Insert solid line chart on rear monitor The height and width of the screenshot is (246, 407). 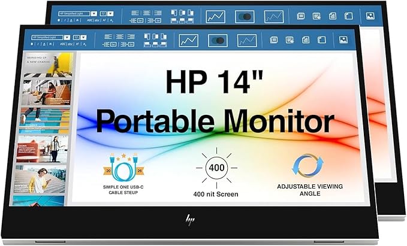pyautogui.click(x=215, y=17)
